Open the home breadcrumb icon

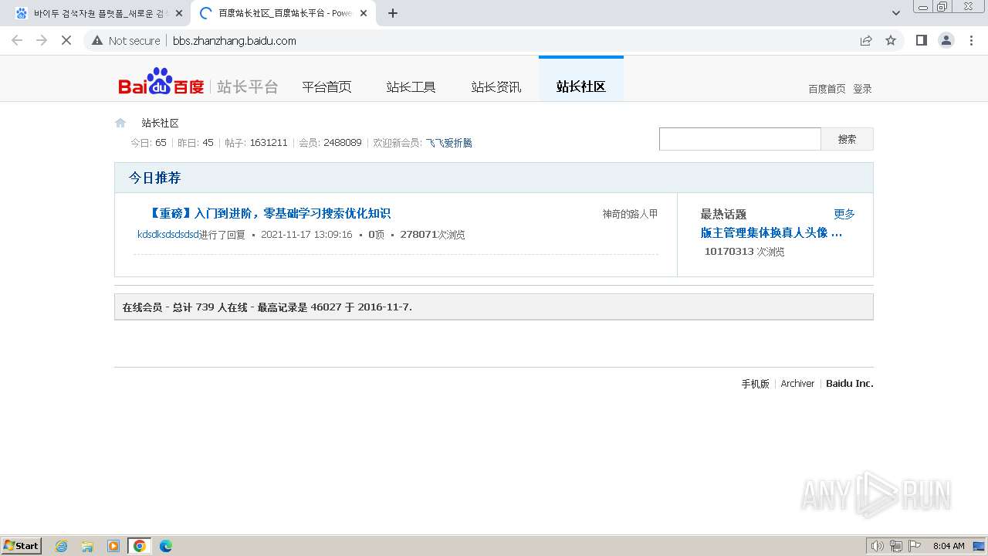tap(120, 123)
